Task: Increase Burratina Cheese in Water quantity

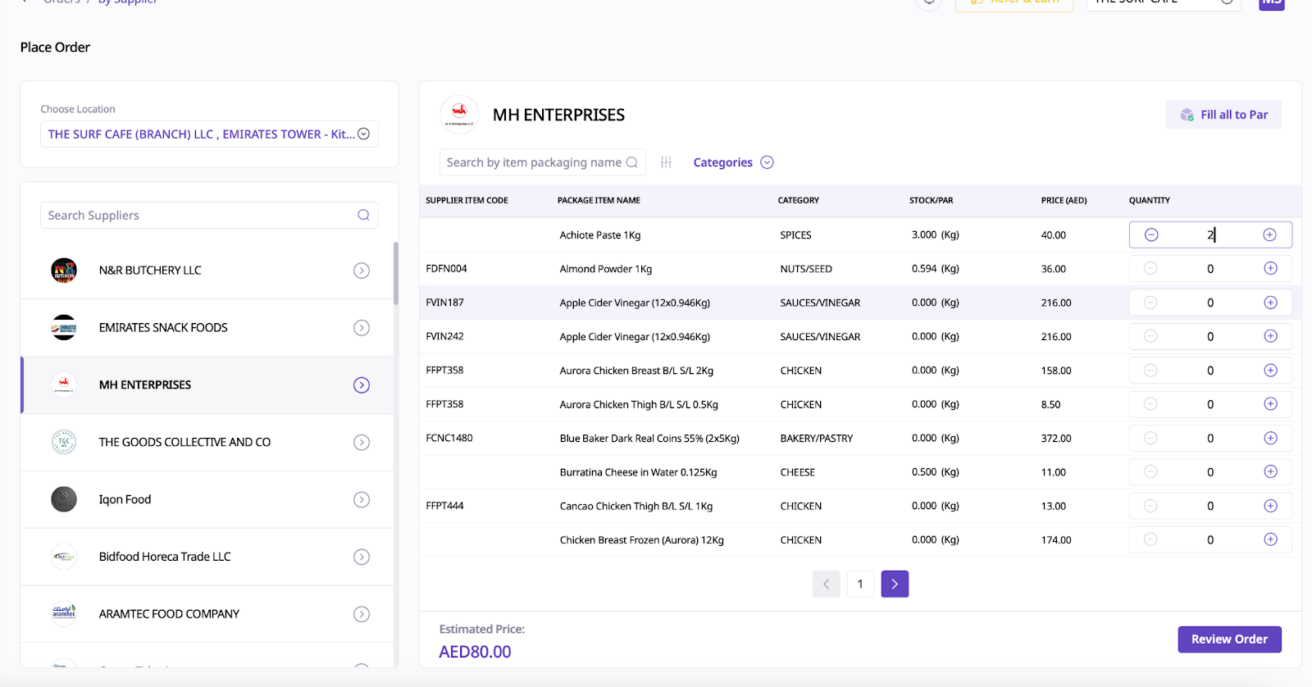Action: point(1270,471)
